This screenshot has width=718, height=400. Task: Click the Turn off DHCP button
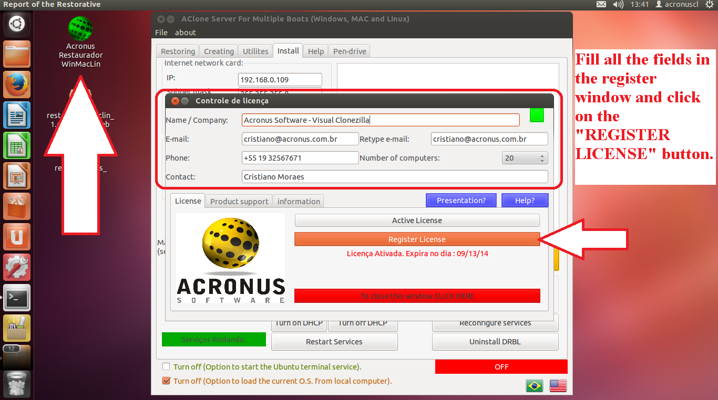pos(363,325)
